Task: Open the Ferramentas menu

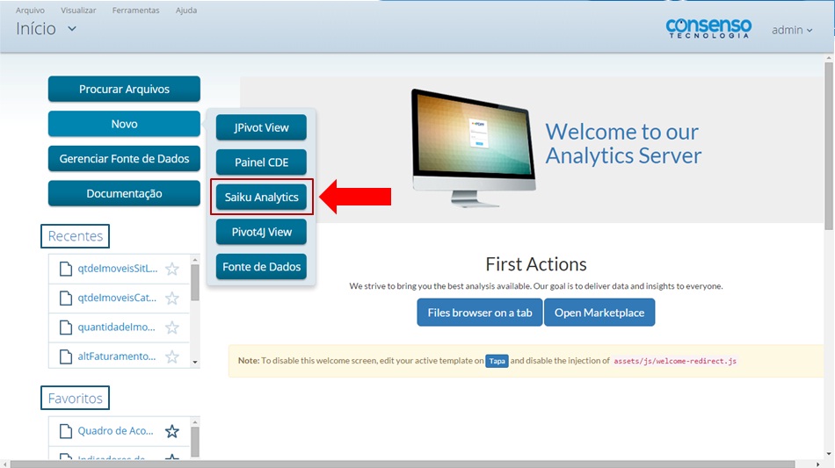Action: click(x=135, y=11)
